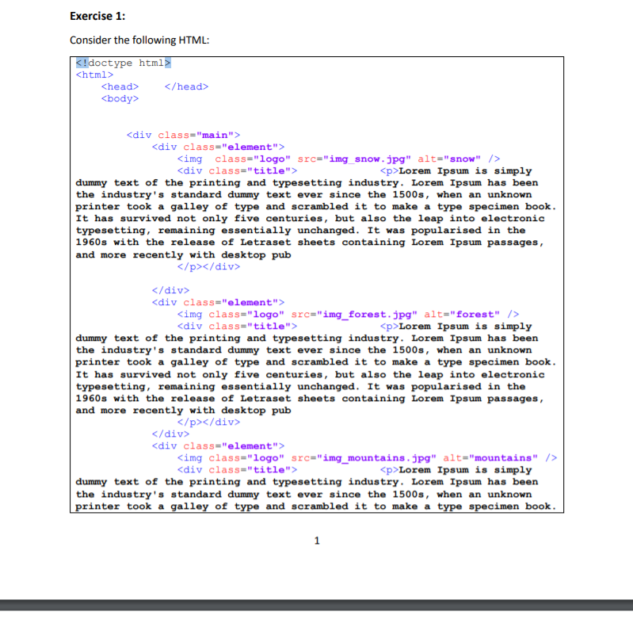Click the highlighted <!doctype html> line
The image size is (633, 627).
[124, 63]
